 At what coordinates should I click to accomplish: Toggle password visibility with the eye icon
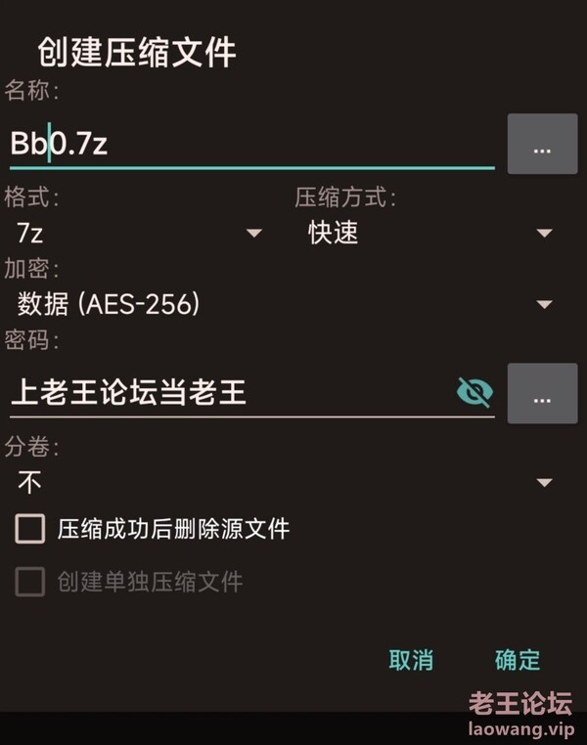(474, 392)
